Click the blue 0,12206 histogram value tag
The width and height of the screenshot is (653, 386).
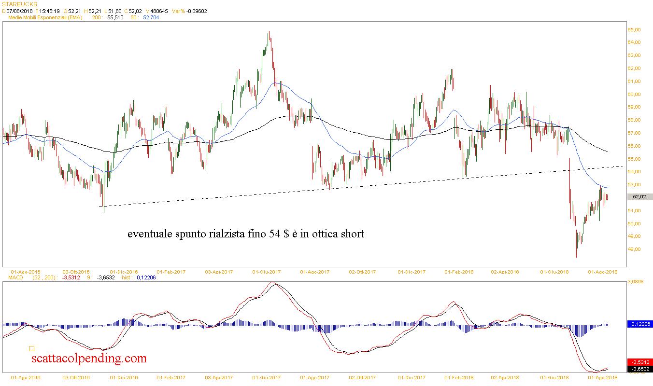coord(639,324)
